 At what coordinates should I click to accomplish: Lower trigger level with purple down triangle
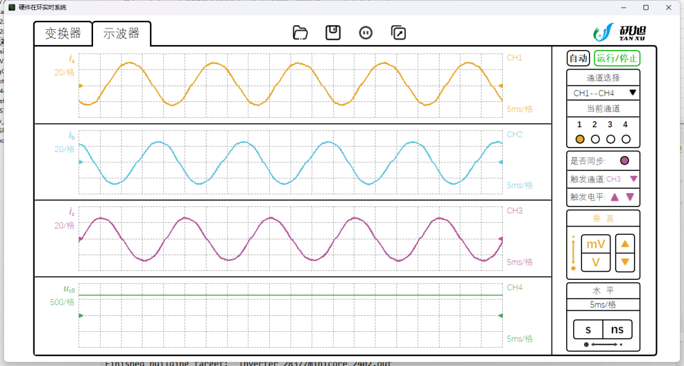630,197
